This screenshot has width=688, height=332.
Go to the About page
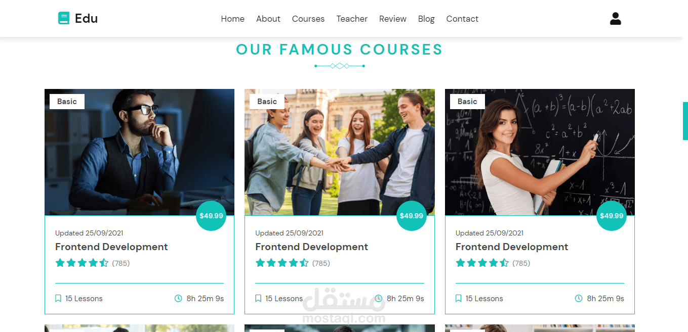(268, 19)
